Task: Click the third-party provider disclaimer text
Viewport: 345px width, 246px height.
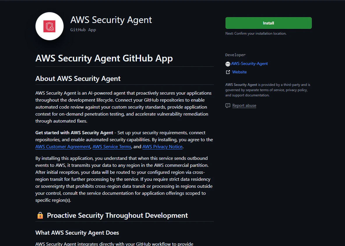Action: tap(268, 90)
